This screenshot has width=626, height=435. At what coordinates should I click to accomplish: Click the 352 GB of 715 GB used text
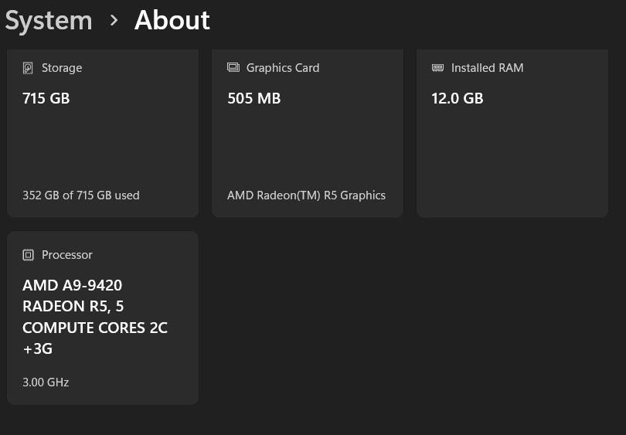pyautogui.click(x=81, y=195)
